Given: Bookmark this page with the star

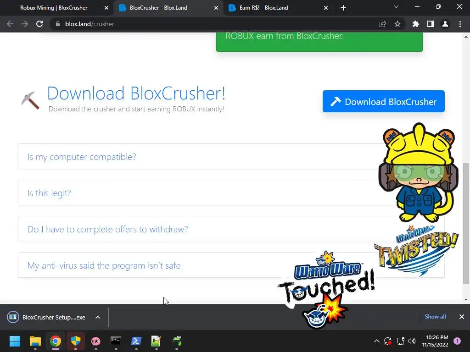Looking at the screenshot, I should [x=397, y=24].
